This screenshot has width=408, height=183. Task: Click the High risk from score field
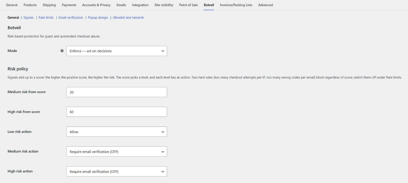tap(117, 112)
